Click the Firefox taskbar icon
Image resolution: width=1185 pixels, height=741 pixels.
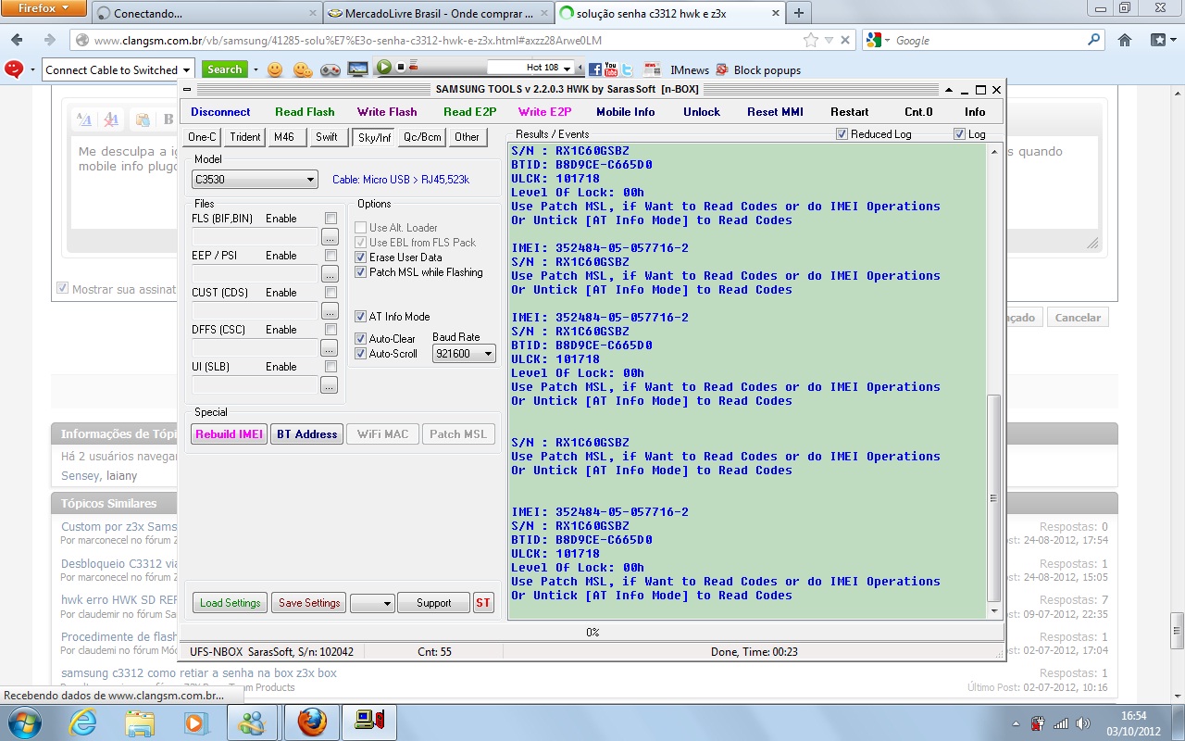312,722
